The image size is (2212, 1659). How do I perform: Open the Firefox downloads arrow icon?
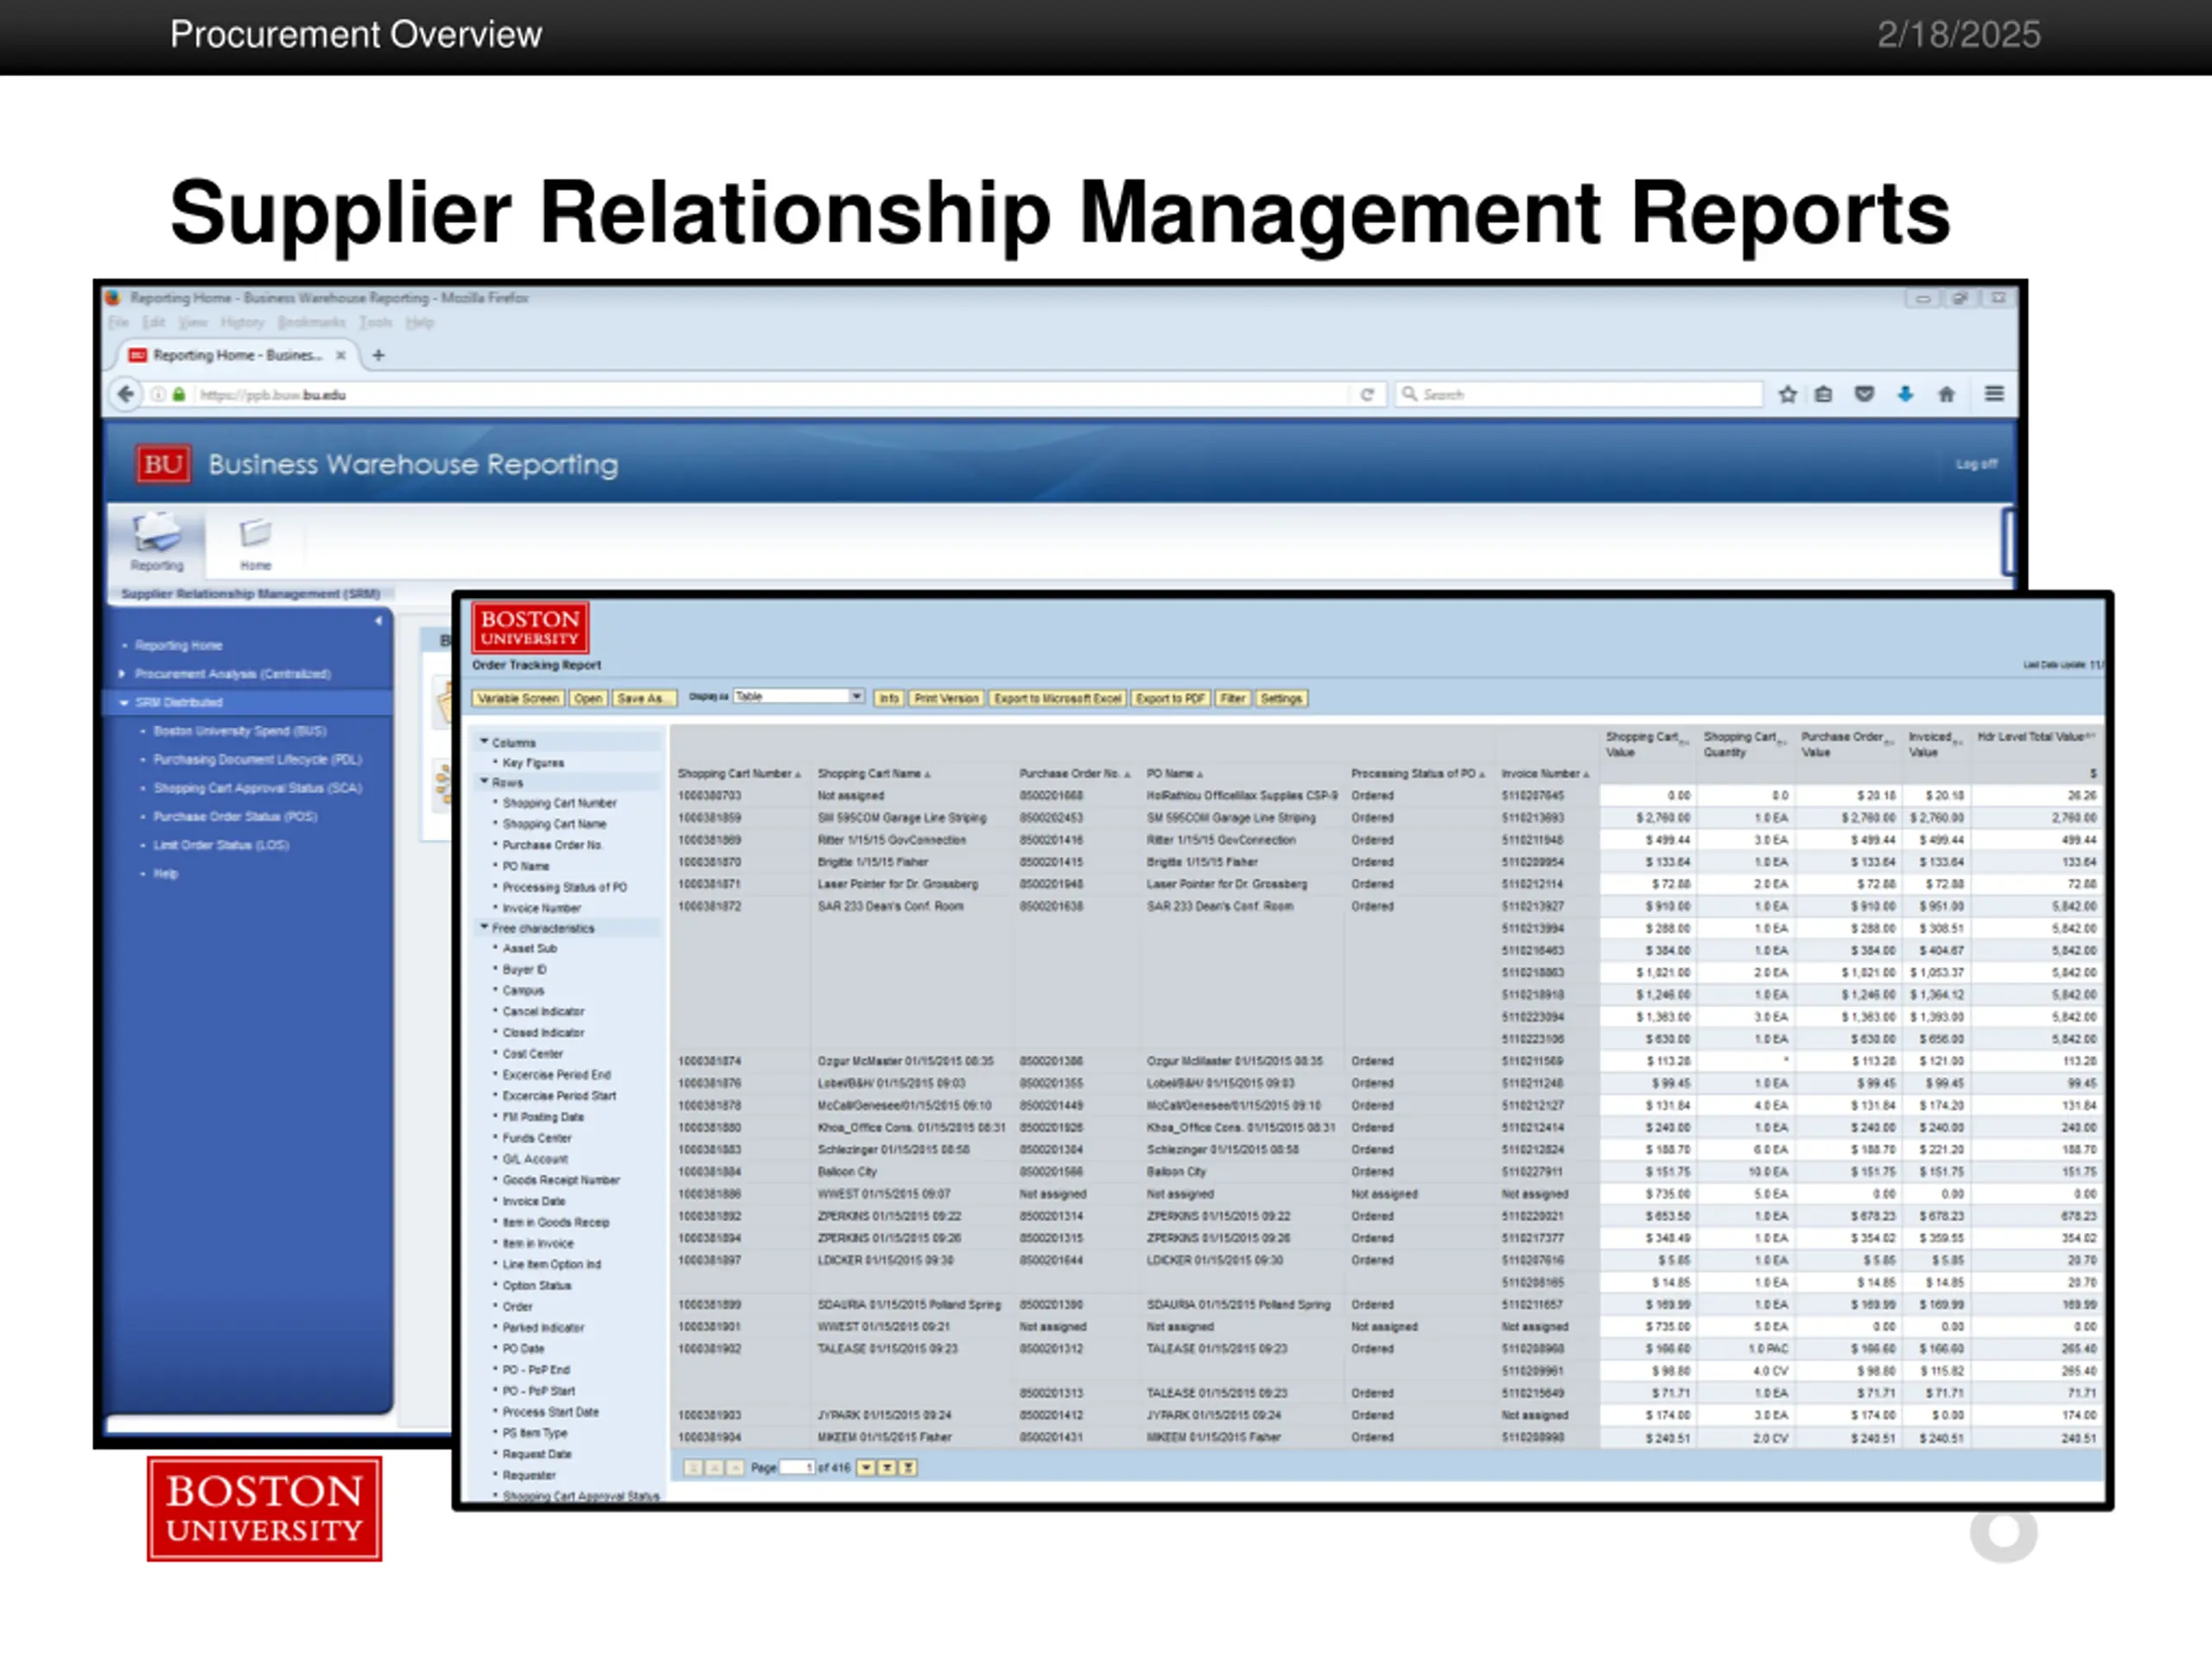[1905, 394]
